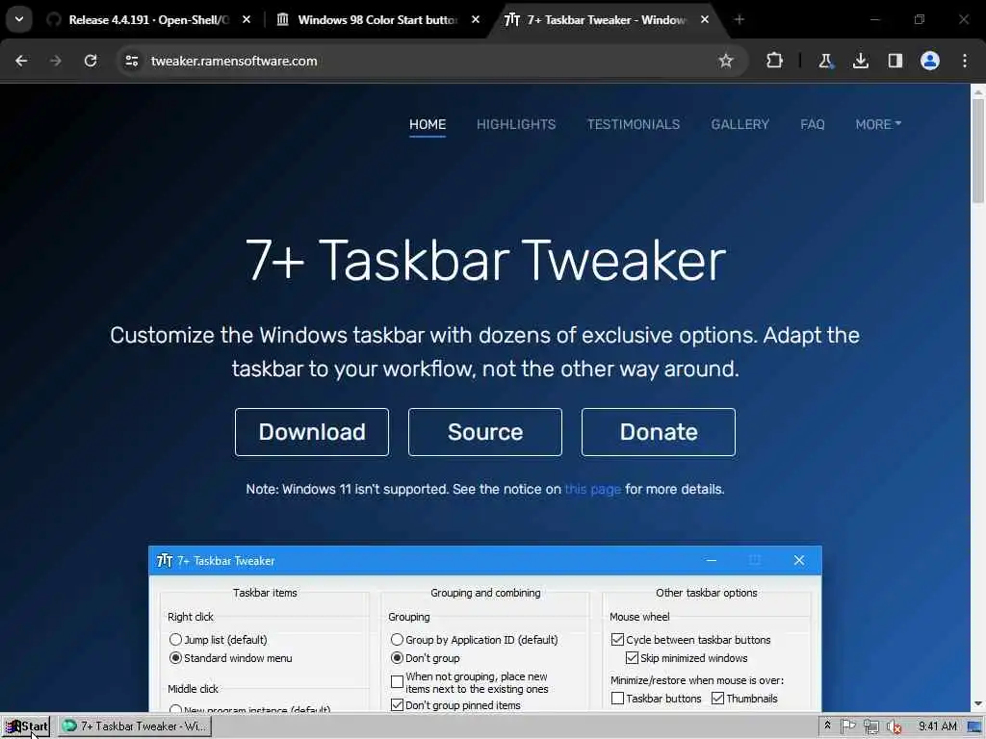Image resolution: width=986 pixels, height=739 pixels.
Task: Close the Windows 98 Color Start button tab
Action: point(476,19)
